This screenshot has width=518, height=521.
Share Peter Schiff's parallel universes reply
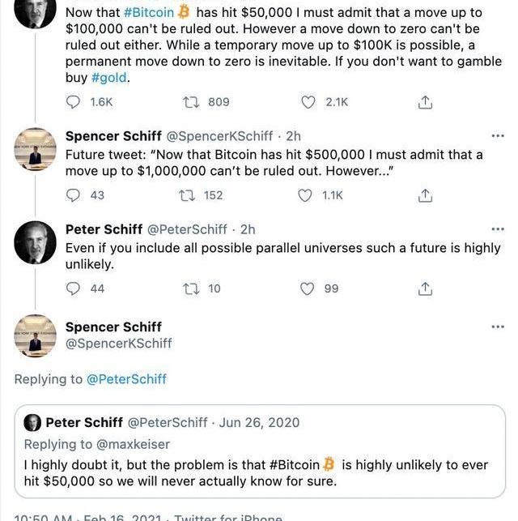pyautogui.click(x=425, y=288)
